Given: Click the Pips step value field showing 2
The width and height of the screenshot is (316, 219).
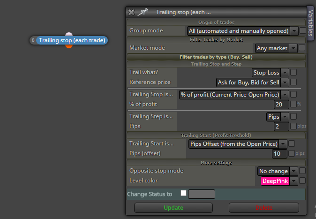Looking at the screenshot, I should pyautogui.click(x=281, y=127).
